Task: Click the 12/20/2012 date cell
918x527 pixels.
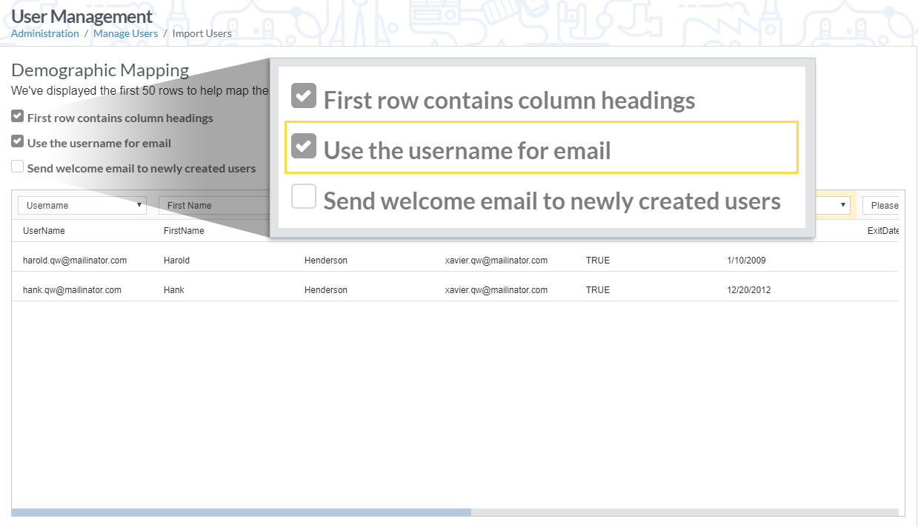Action: [749, 290]
